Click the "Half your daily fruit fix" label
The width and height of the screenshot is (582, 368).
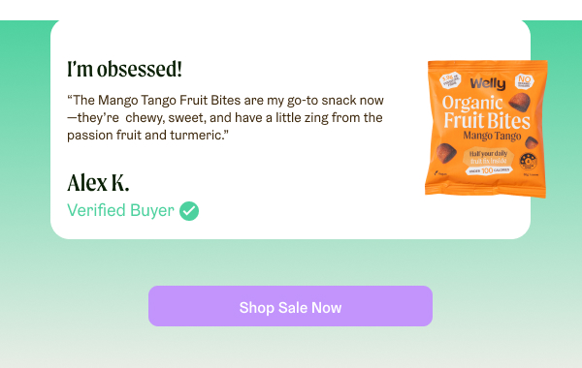coord(488,157)
